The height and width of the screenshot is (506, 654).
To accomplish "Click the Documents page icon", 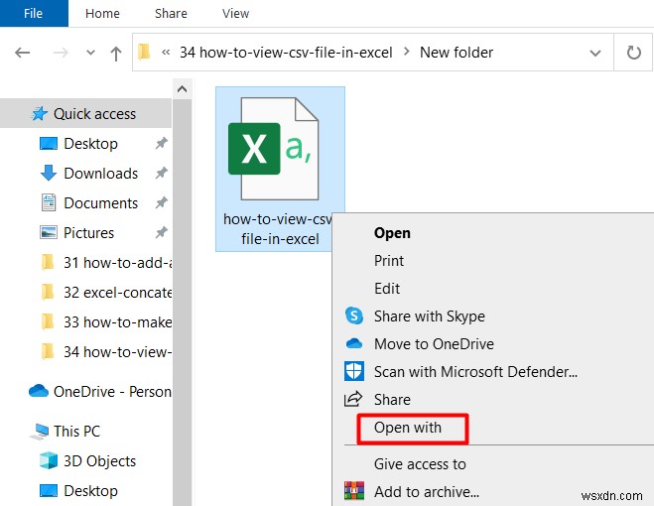I will (49, 202).
